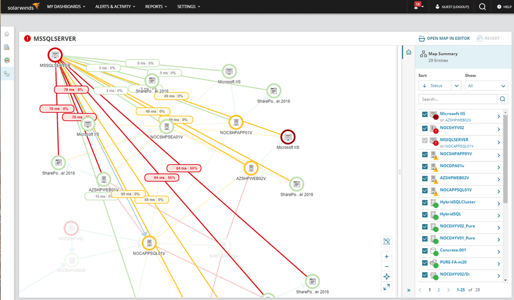Open the gauge icon in left sidebar
514x300 pixels.
click(7, 60)
